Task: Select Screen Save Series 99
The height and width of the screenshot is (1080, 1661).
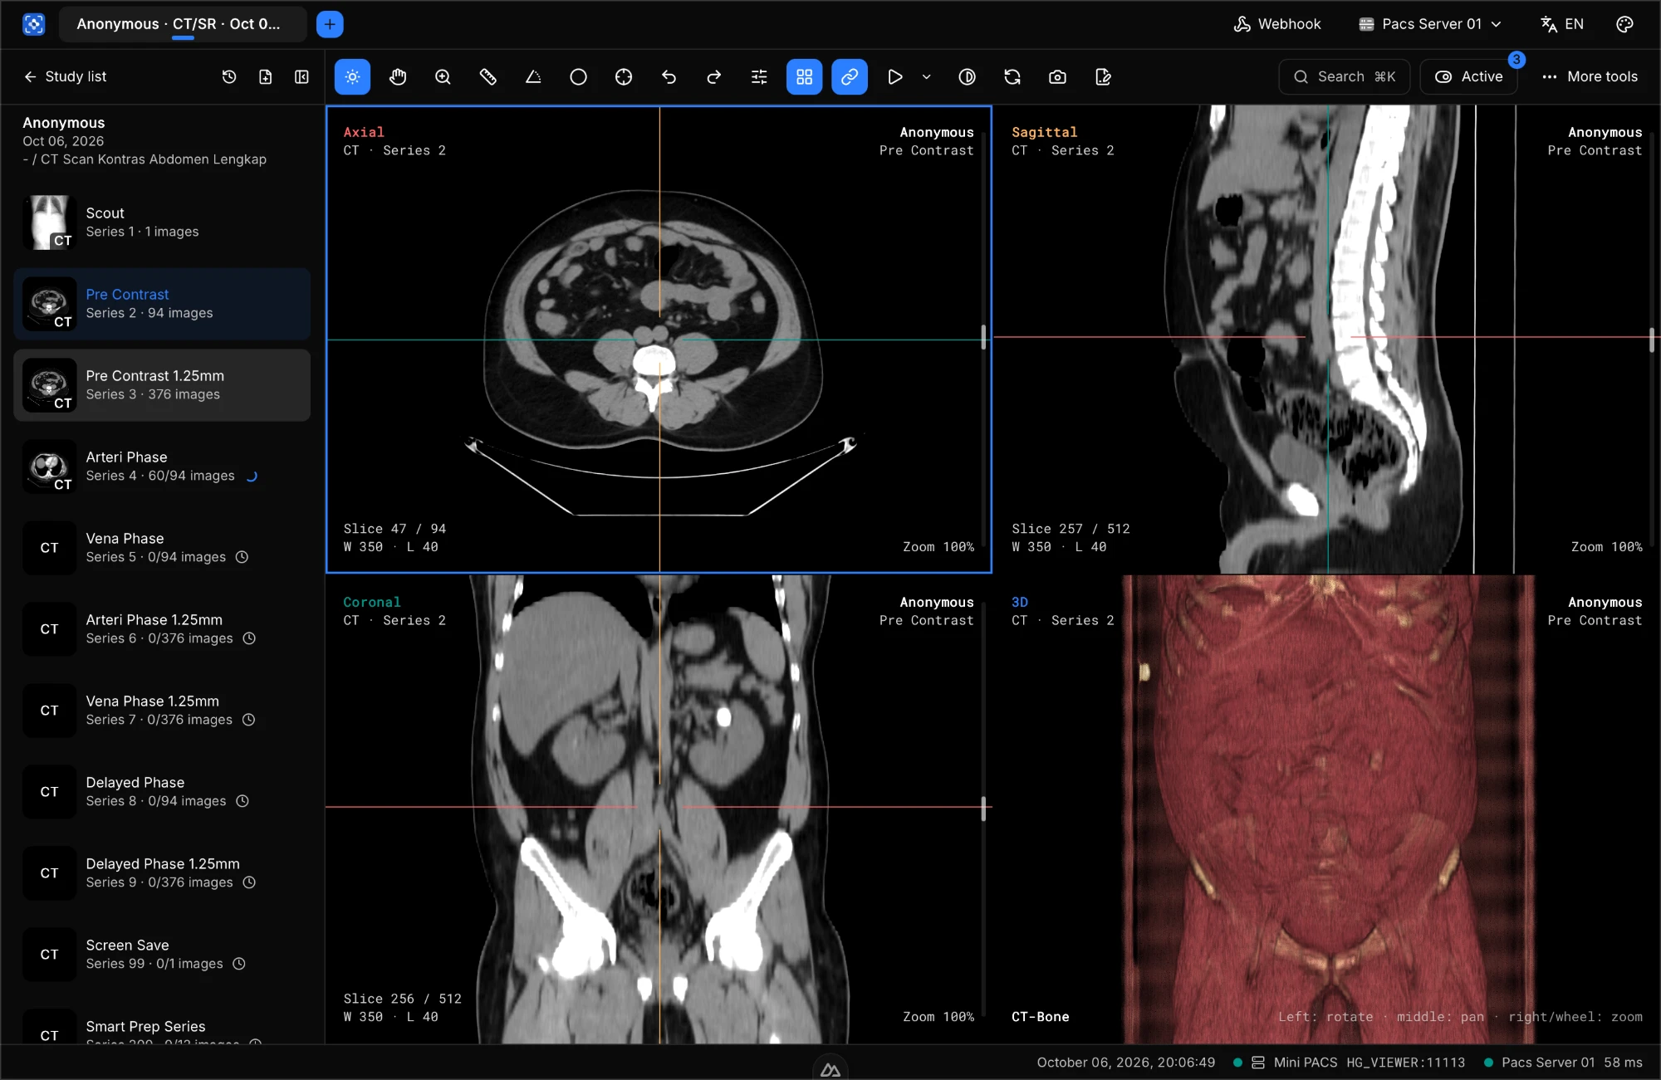Action: click(162, 955)
